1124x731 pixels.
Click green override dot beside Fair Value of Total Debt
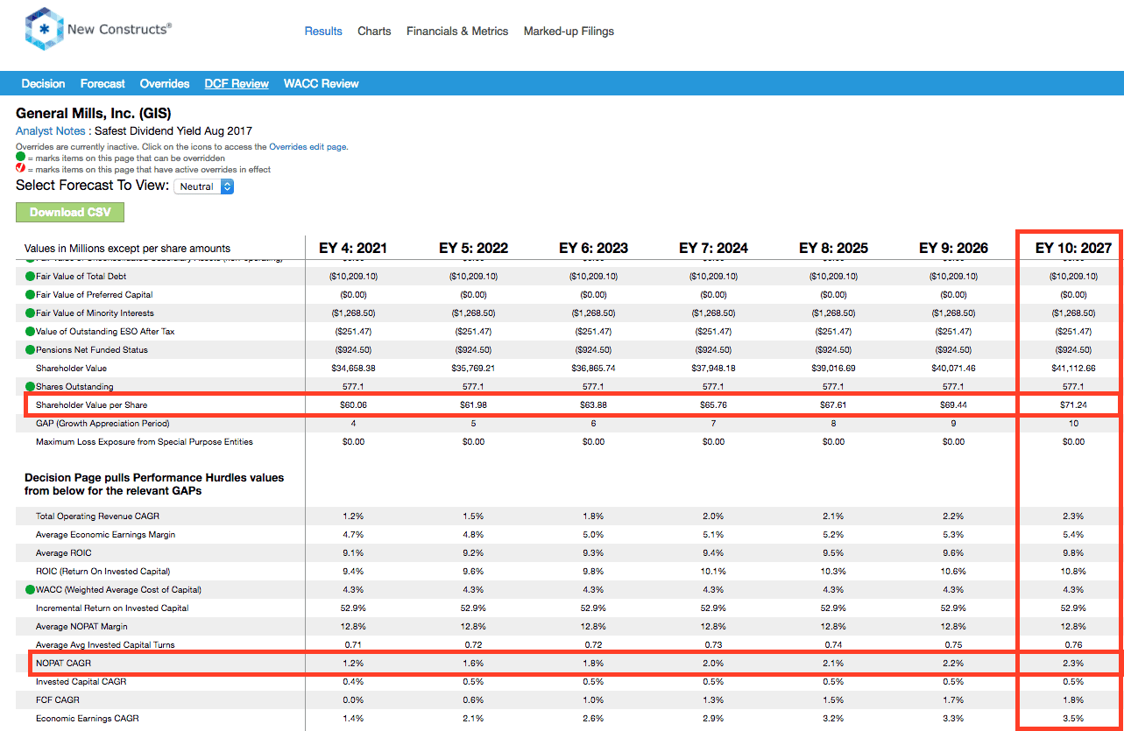click(30, 276)
